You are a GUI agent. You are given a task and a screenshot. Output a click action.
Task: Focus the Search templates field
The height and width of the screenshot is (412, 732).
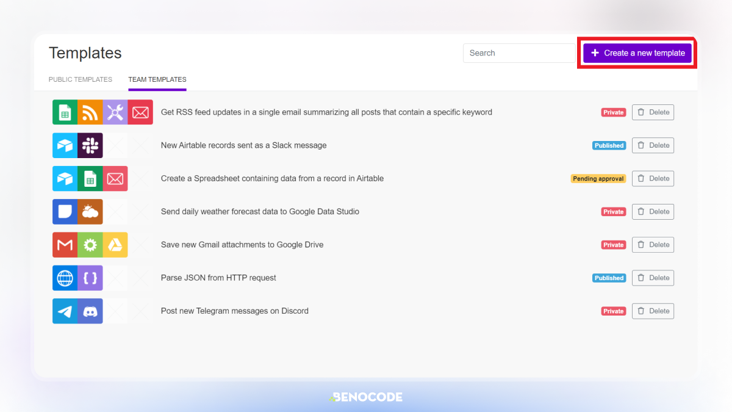(519, 53)
